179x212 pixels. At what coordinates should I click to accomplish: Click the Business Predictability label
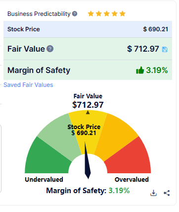pos(39,14)
